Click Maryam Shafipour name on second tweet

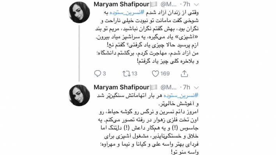click(x=122, y=87)
